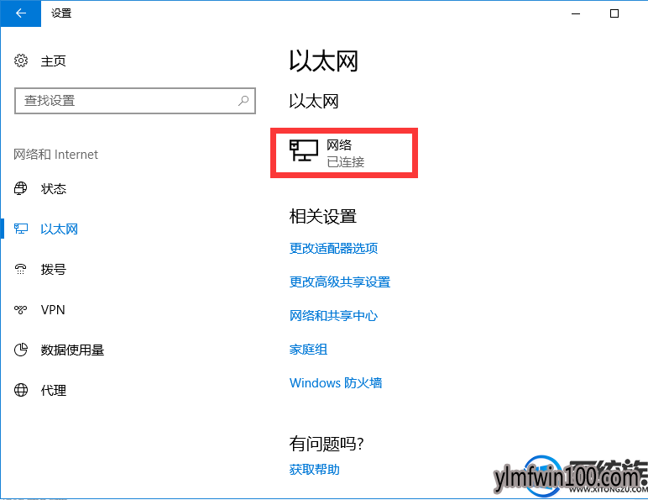Focus the 查找设置 search field
This screenshot has height=500, width=648.
[135, 101]
